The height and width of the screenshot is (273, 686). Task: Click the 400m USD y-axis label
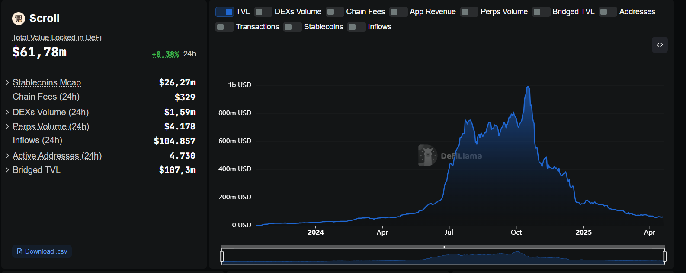[235, 169]
